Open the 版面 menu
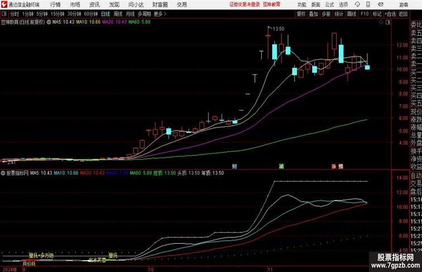This screenshot has height=272, width=422. tap(316, 4)
